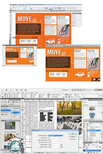The height and width of the screenshot is (154, 103).
Task: Select the Rectangle Frame tool
Action: pyautogui.click(x=22, y=118)
